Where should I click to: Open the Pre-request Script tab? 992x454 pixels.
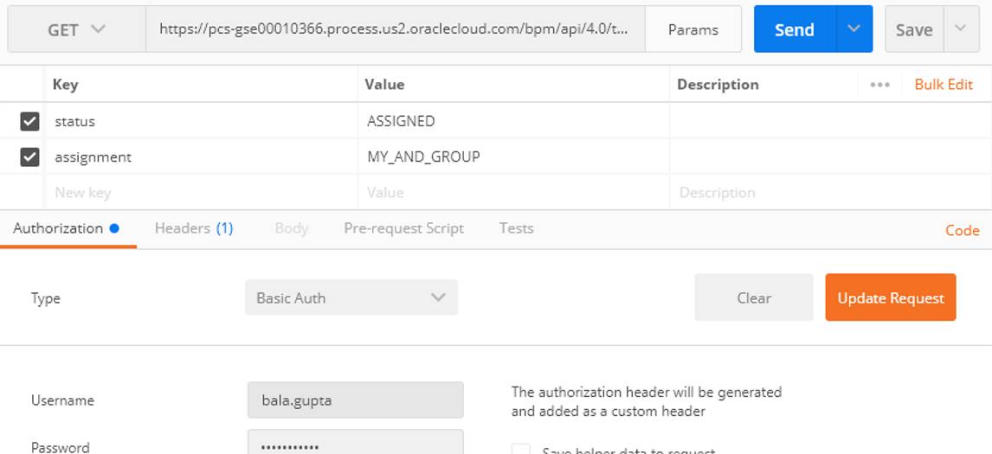click(403, 228)
